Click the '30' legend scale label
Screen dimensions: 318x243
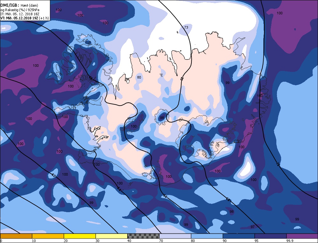[97, 241]
